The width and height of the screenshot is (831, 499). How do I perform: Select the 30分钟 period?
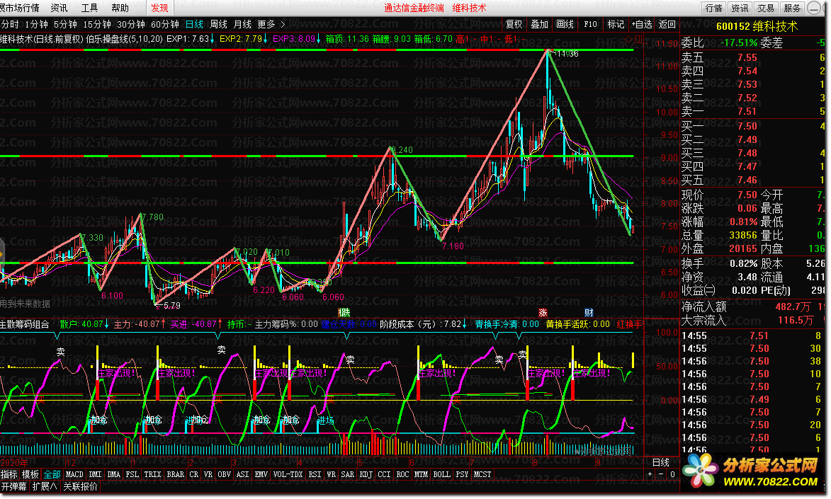click(x=131, y=24)
